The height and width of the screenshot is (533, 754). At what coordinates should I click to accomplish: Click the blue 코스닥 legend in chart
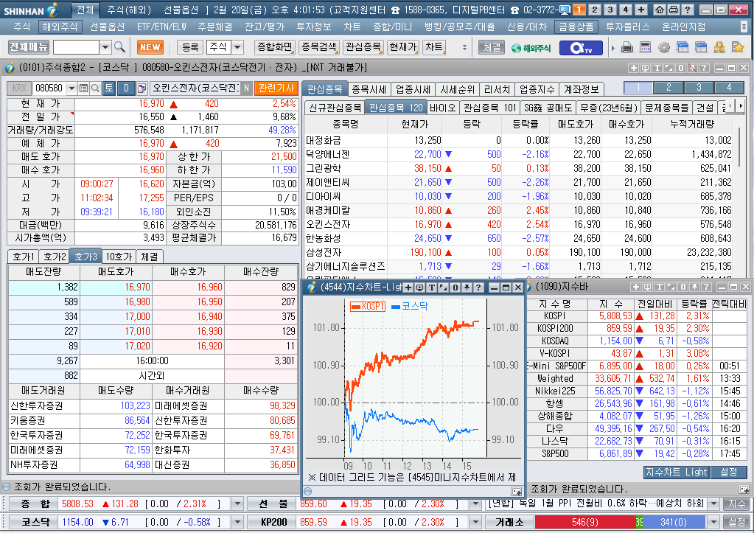pyautogui.click(x=410, y=306)
